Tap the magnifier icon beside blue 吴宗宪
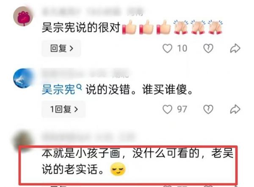The image size is (254, 187). click(x=79, y=87)
